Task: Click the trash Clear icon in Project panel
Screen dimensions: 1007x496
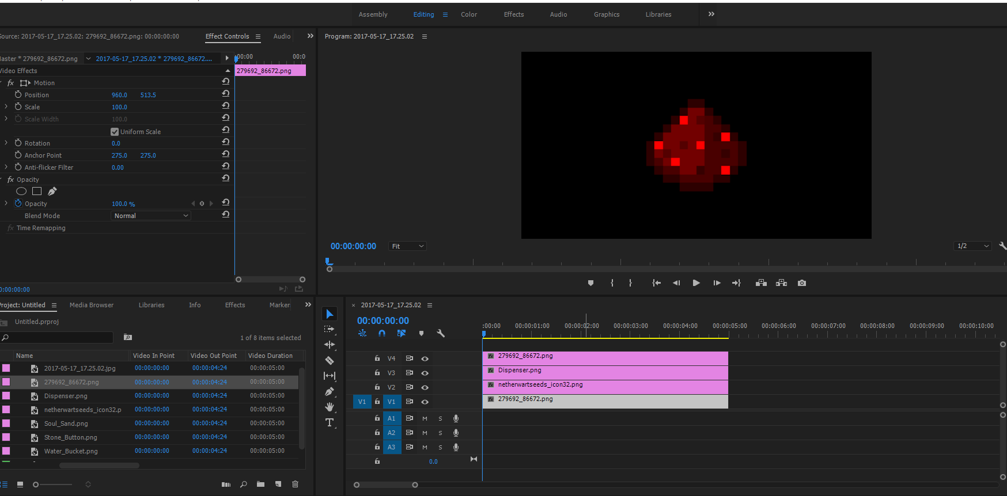Action: (x=296, y=484)
